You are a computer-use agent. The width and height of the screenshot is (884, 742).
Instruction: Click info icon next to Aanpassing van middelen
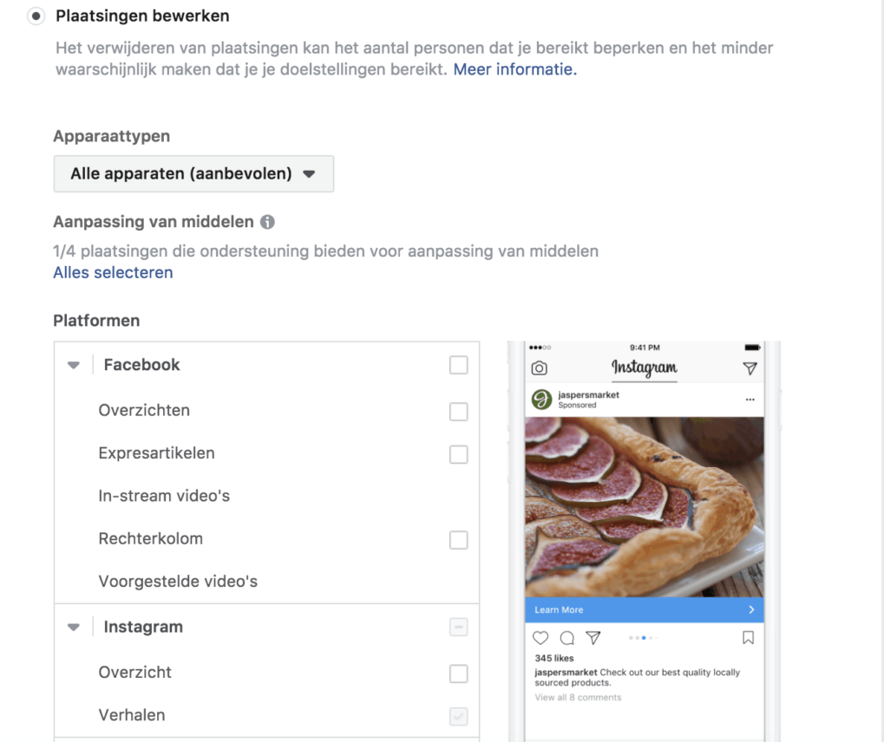(267, 222)
